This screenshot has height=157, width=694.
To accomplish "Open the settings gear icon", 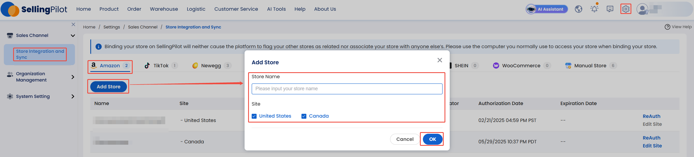I will (626, 9).
